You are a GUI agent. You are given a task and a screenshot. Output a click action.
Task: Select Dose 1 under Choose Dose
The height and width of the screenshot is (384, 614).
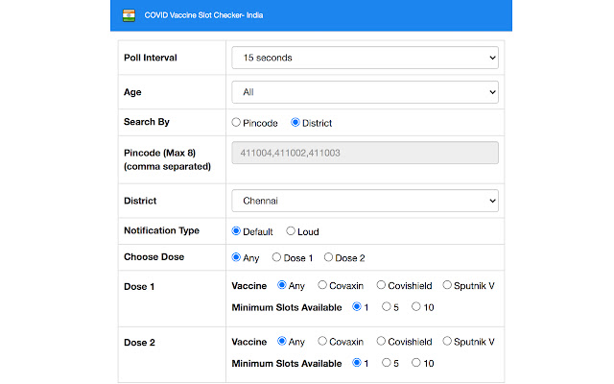point(277,257)
